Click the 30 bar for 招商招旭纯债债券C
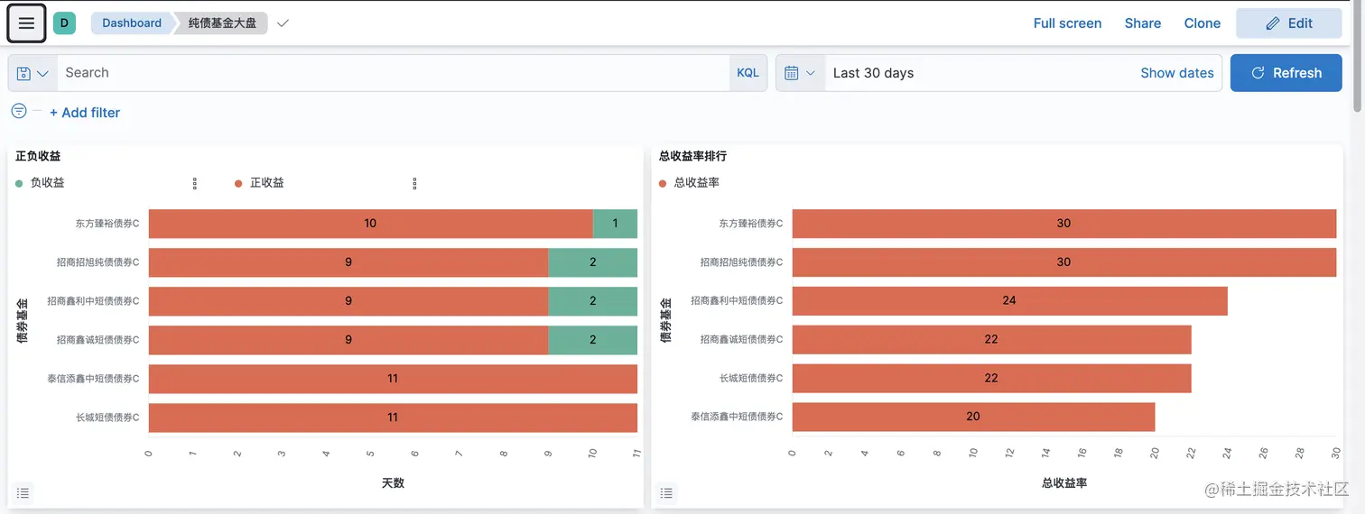 coord(1063,262)
